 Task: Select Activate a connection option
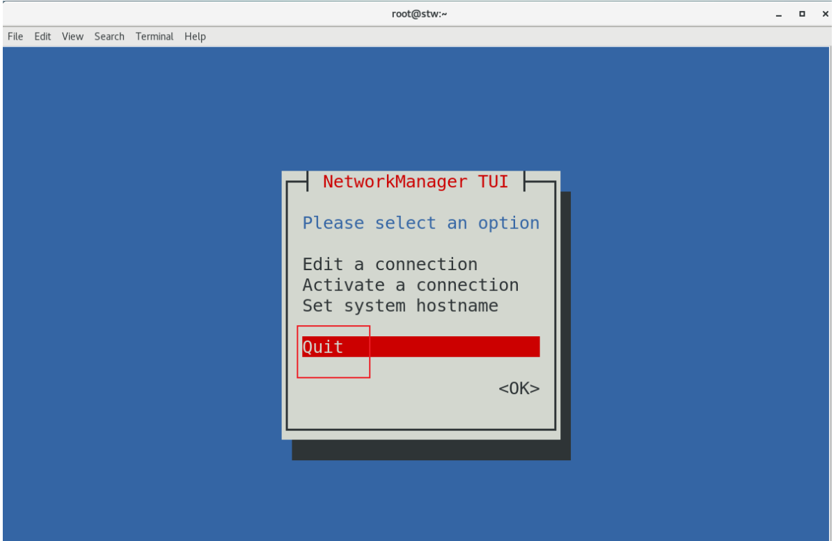pyautogui.click(x=411, y=285)
